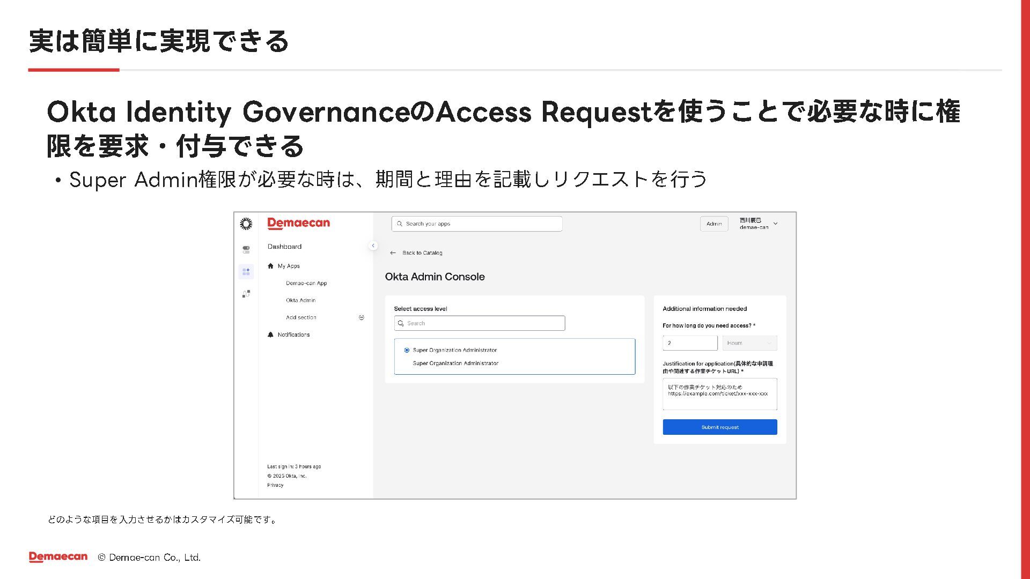Image resolution: width=1030 pixels, height=579 pixels.
Task: Open the workflow connector icon in rail
Action: tap(246, 294)
